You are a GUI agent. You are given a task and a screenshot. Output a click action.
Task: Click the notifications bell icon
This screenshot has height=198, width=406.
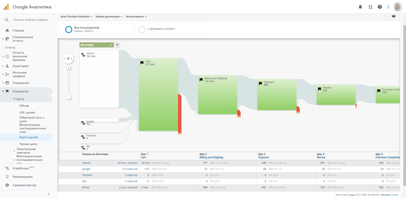point(360,7)
